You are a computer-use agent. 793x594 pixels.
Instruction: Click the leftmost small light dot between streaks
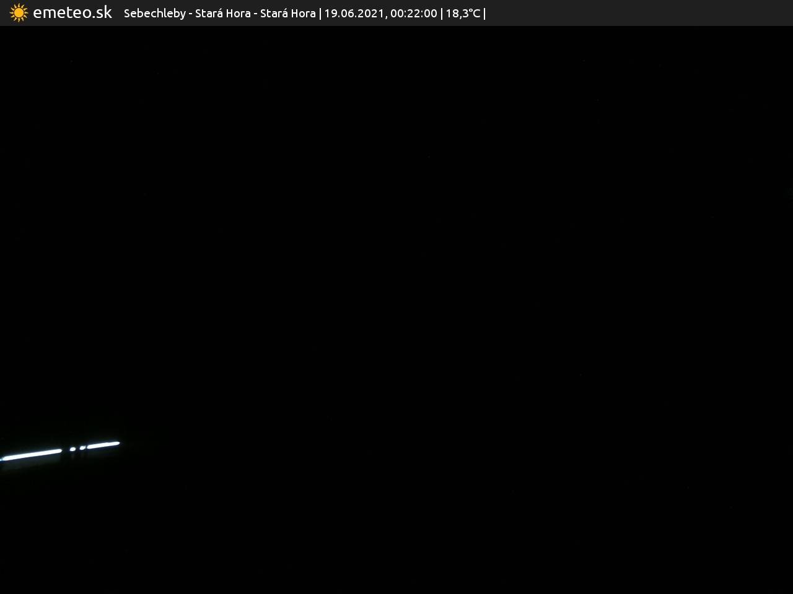point(72,449)
